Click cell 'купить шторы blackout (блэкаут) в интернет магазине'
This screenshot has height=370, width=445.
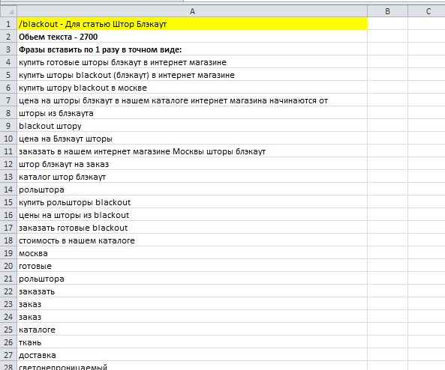coord(192,75)
